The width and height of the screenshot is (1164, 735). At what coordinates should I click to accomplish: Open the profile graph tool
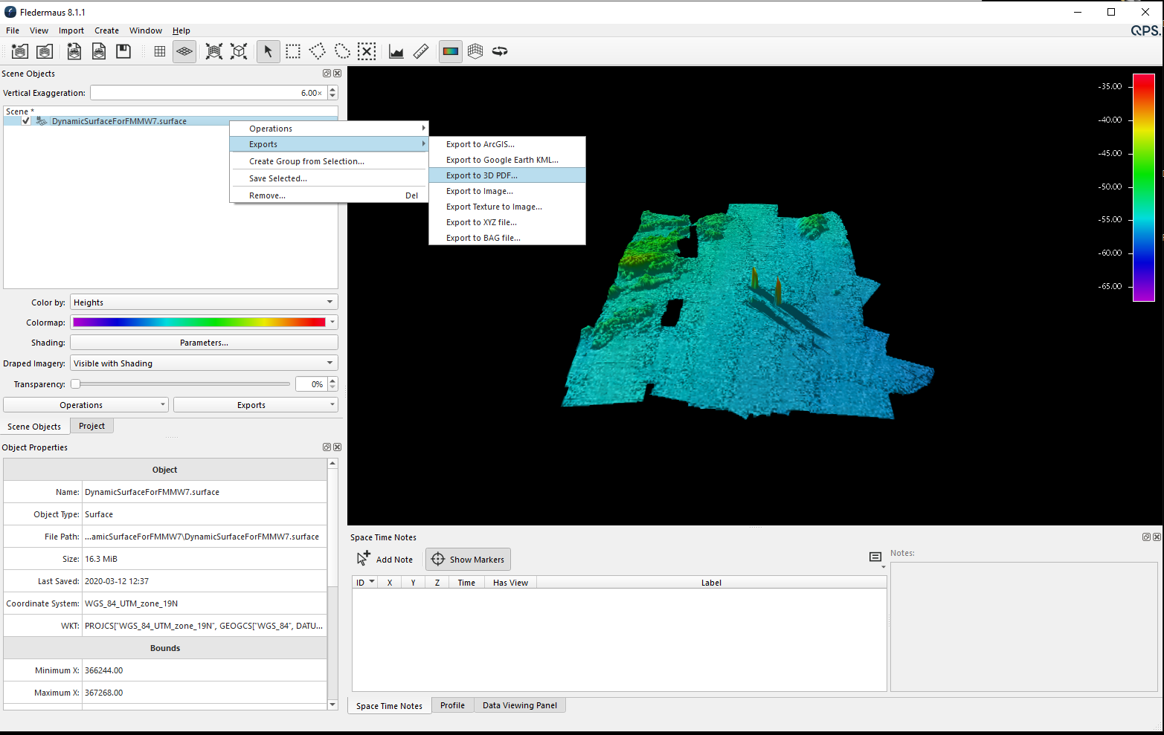coord(396,51)
